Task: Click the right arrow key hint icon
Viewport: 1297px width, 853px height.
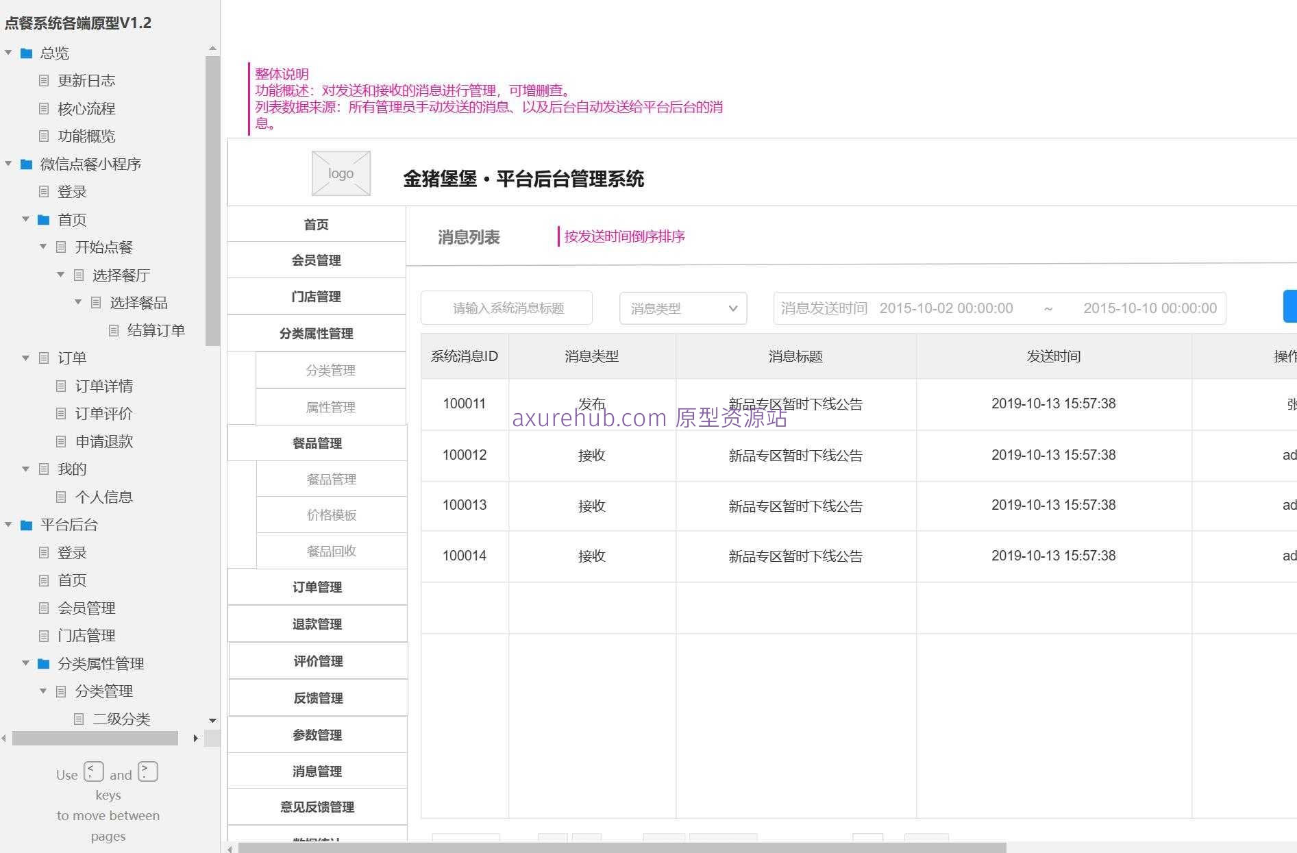Action: pyautogui.click(x=148, y=771)
